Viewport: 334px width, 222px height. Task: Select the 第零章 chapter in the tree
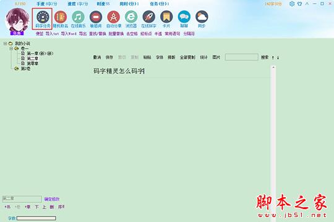pos(33,64)
